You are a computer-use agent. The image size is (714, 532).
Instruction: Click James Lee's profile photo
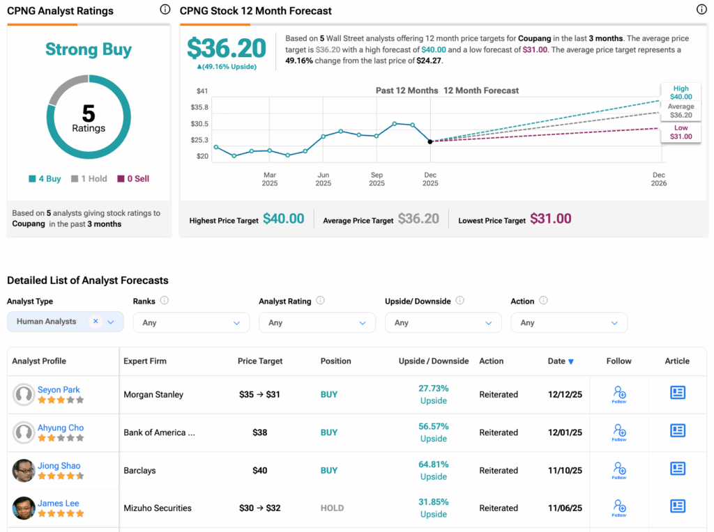click(24, 508)
